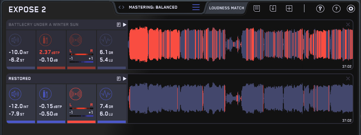Toggle Loudness Match
Image resolution: width=361 pixels, height=135 pixels.
coord(227,8)
